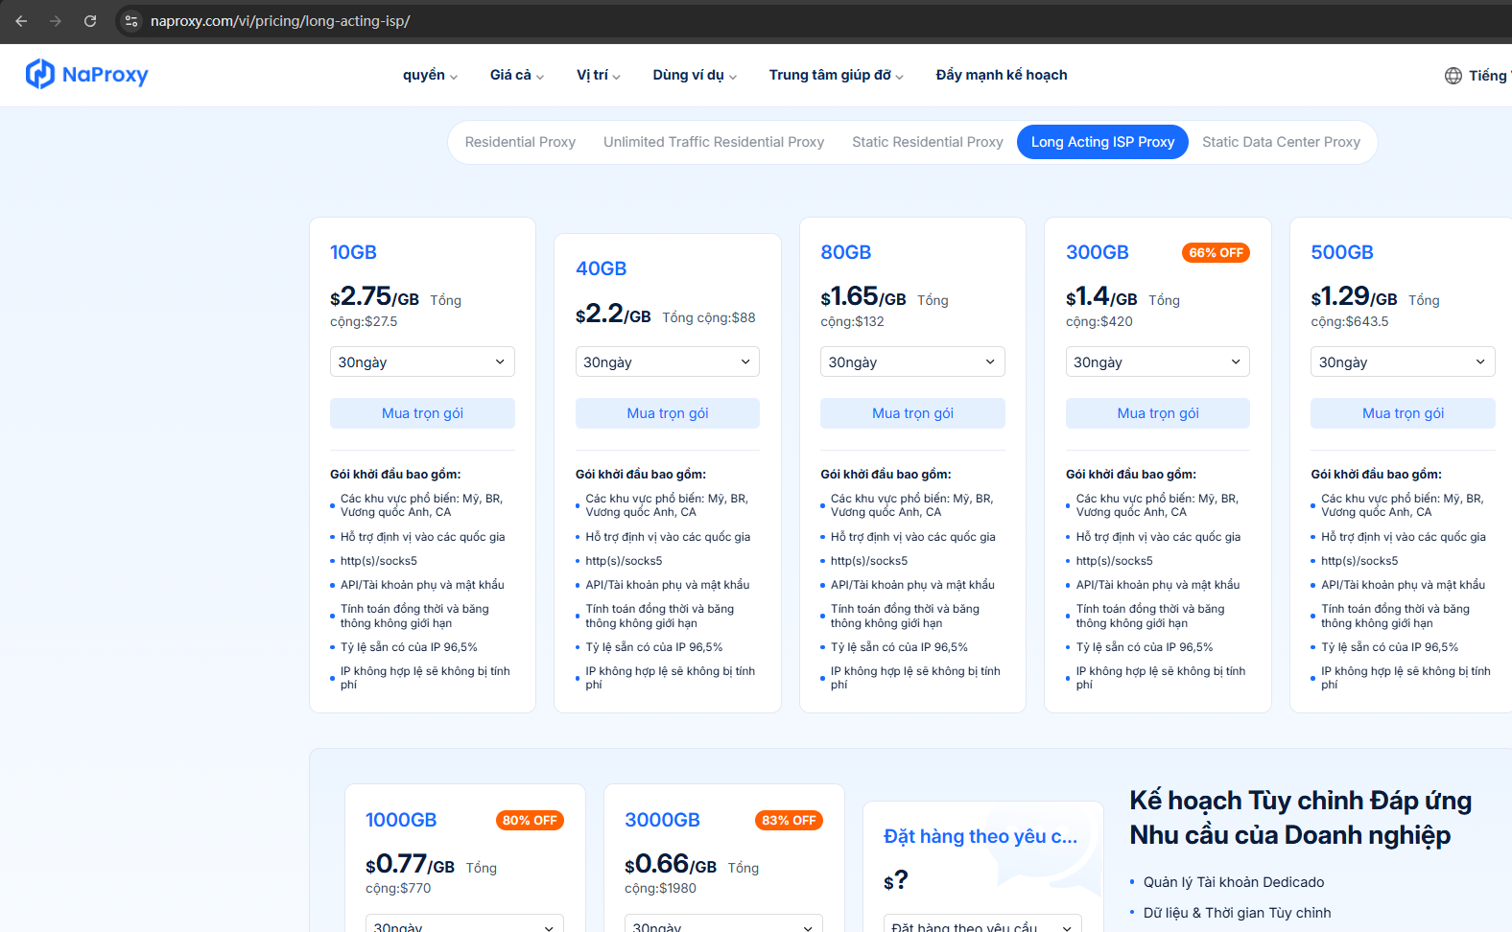The width and height of the screenshot is (1512, 932).
Task: Click the globe language icon
Action: [1453, 76]
